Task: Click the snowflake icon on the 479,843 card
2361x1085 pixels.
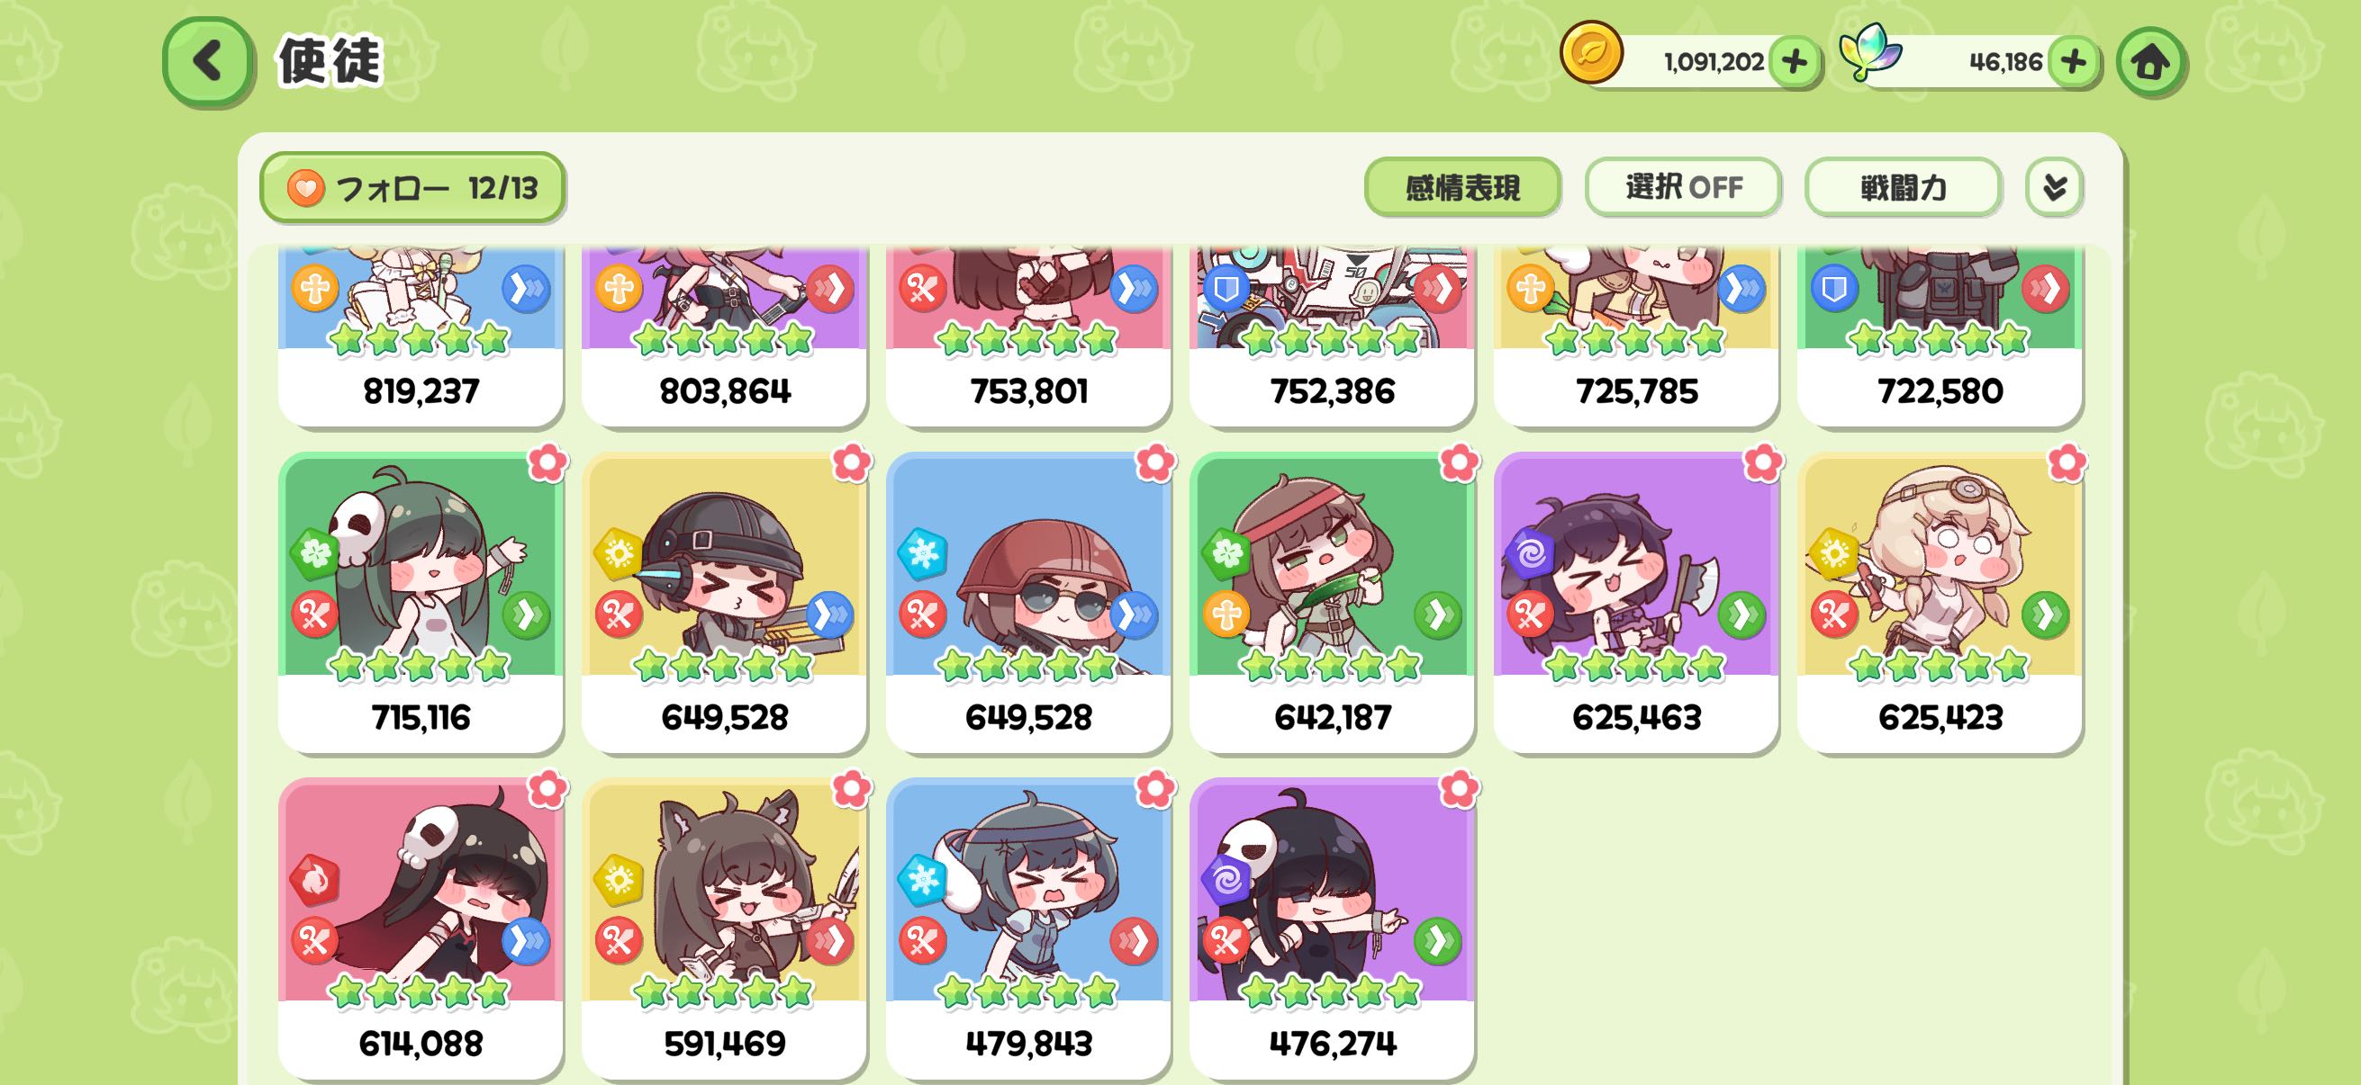Action: pos(921,879)
